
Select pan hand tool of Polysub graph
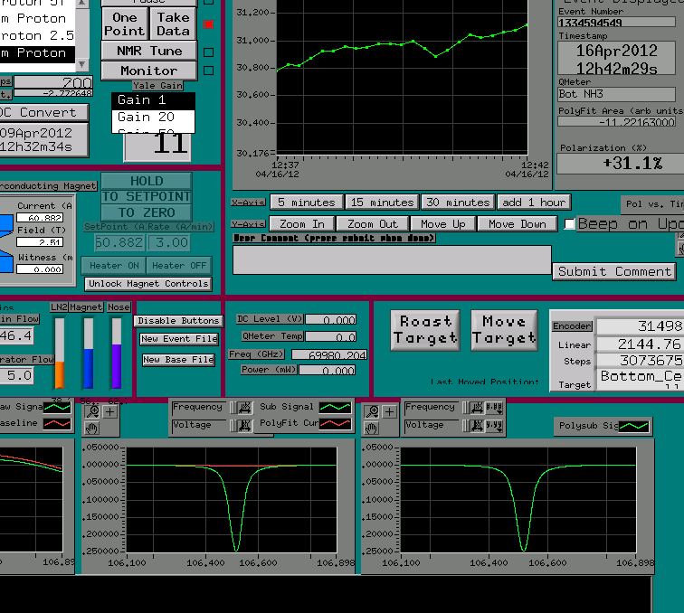371,429
